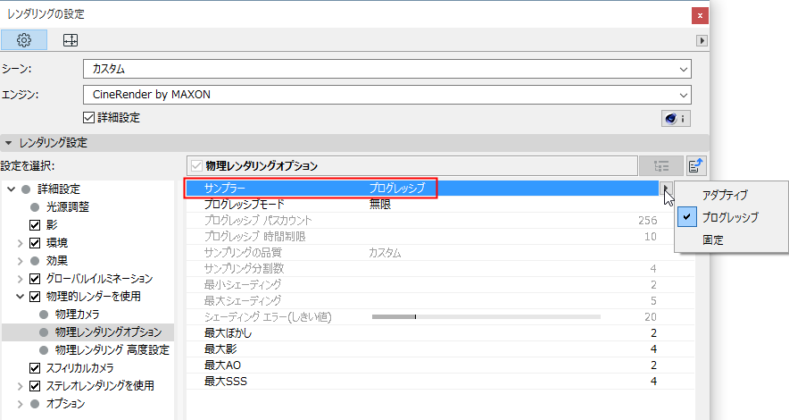Open the シーン dropdown showing カスタム
Image resolution: width=789 pixels, height=420 pixels.
387,69
